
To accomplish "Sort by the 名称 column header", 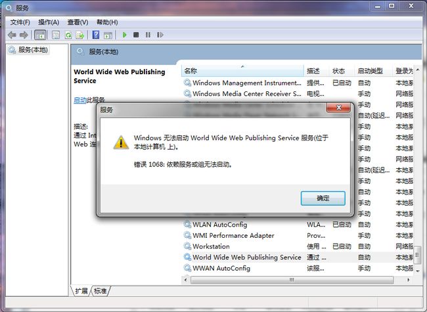I will pyautogui.click(x=242, y=71).
